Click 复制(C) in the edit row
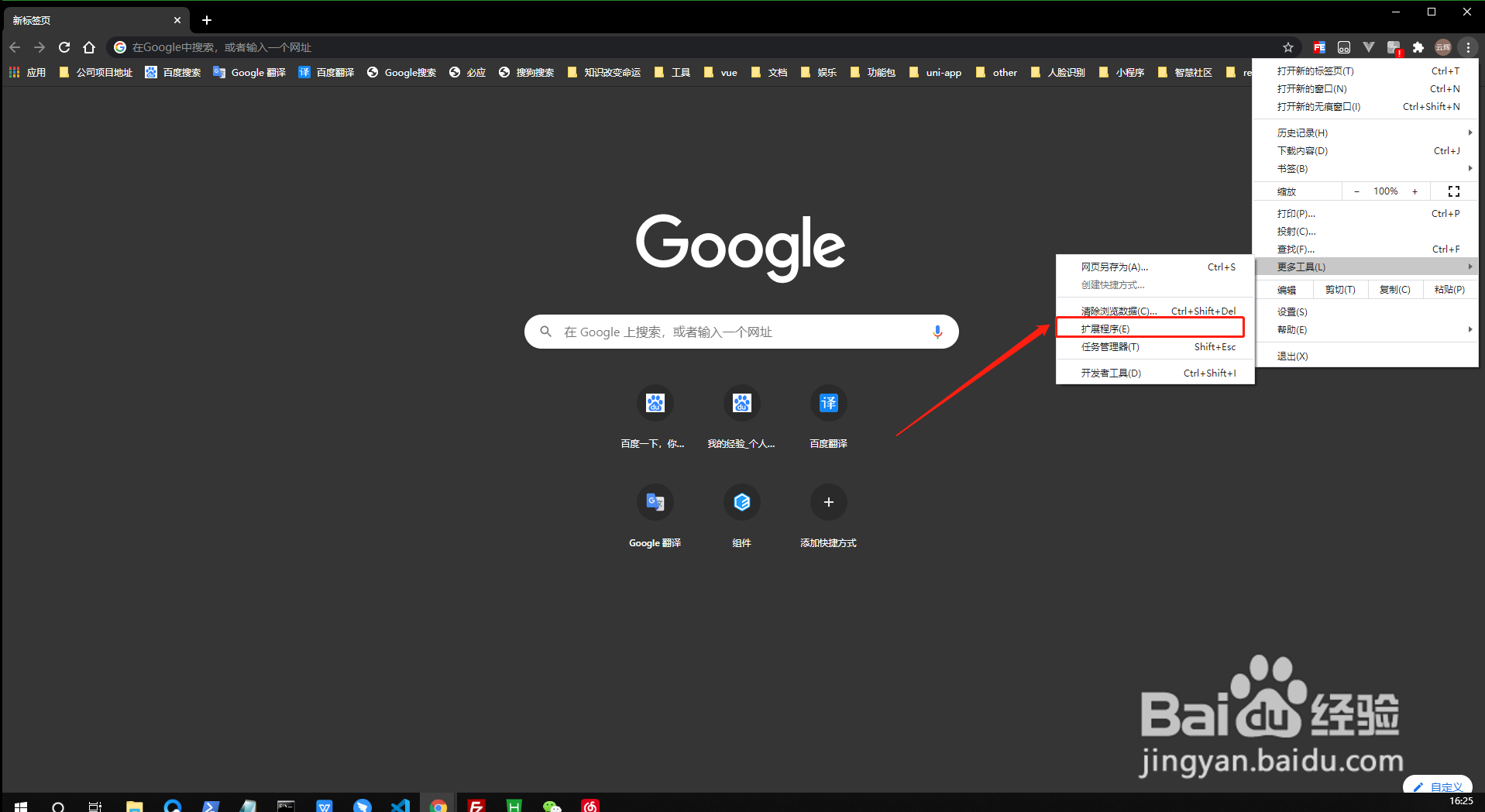The height and width of the screenshot is (812, 1485). (x=1395, y=290)
